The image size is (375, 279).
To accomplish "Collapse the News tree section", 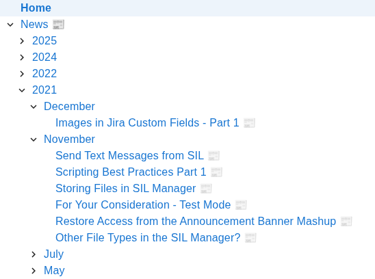I will click(x=10, y=25).
